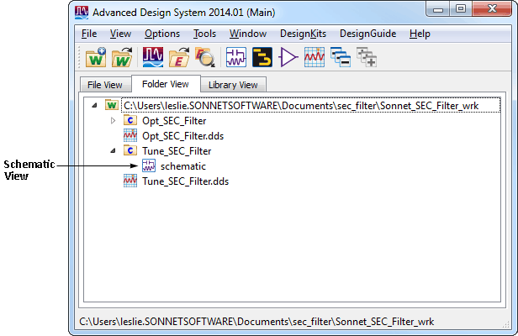The width and height of the screenshot is (518, 336).
Task: Open the View menu
Action: 120,34
